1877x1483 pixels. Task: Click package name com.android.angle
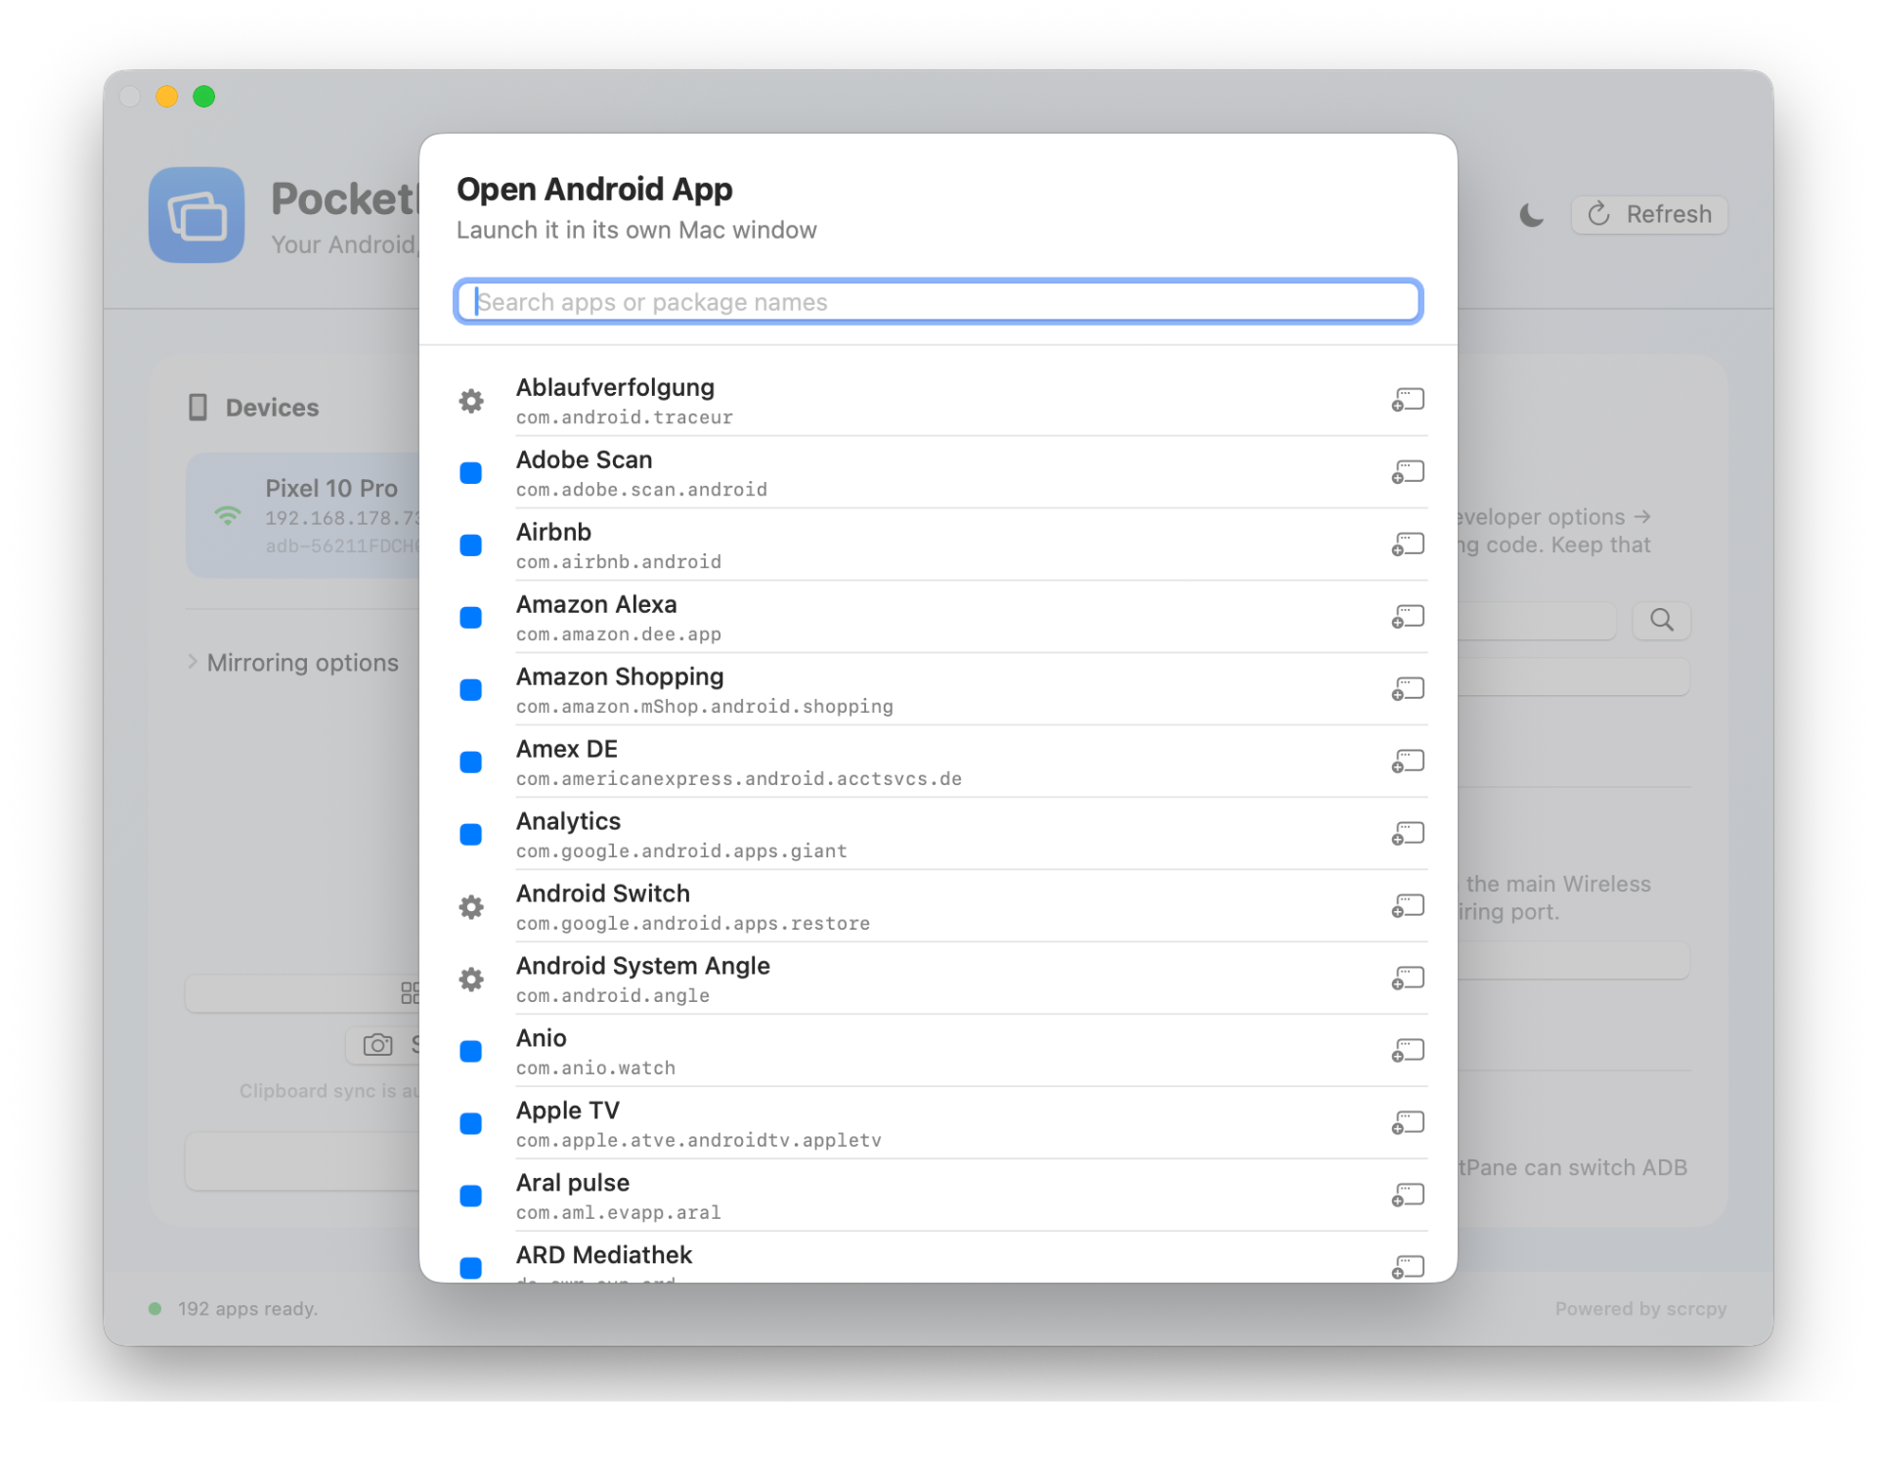click(613, 996)
